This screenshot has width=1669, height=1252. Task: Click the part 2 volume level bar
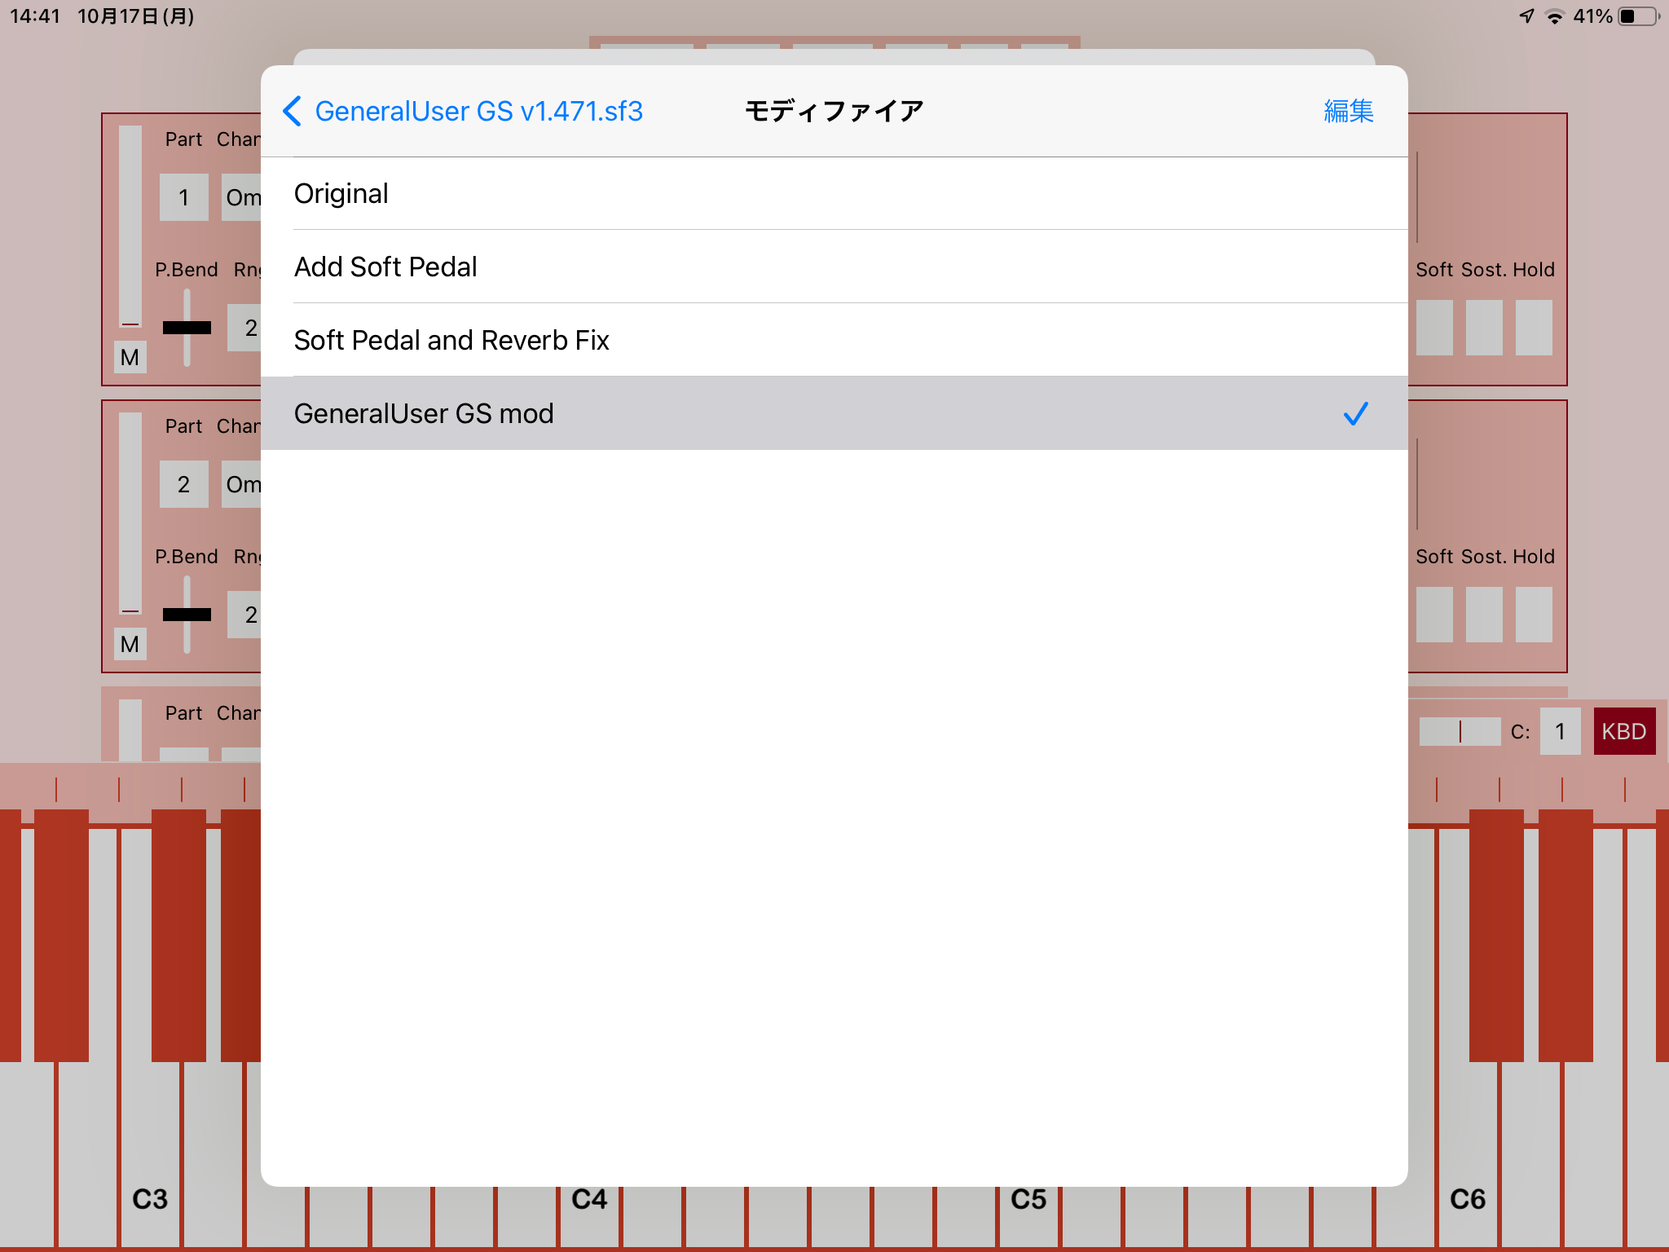[x=130, y=513]
